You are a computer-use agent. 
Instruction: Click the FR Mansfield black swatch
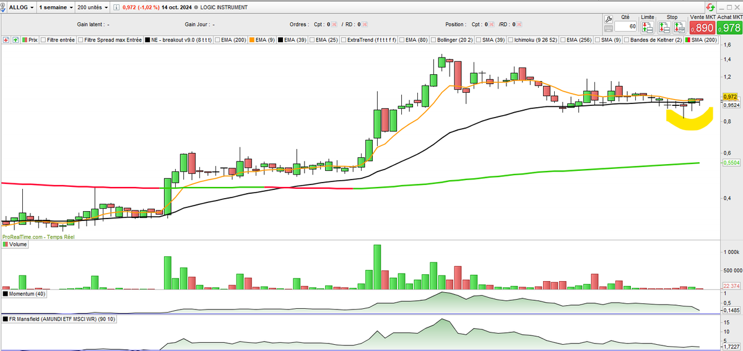click(6, 319)
